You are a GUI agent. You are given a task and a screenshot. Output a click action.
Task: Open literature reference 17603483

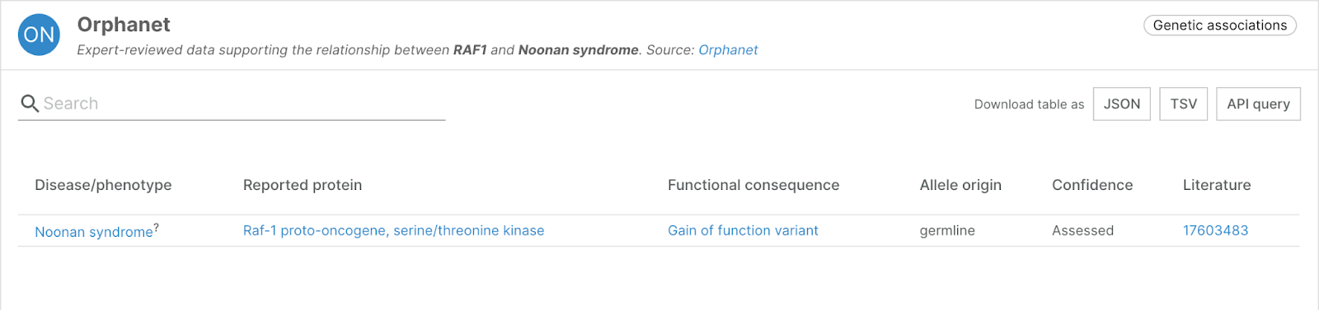(1215, 230)
